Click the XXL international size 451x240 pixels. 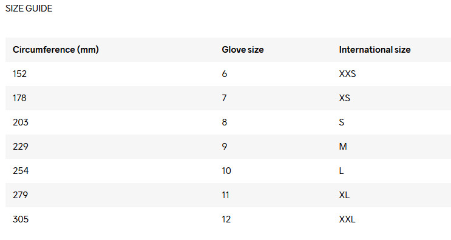(x=347, y=219)
